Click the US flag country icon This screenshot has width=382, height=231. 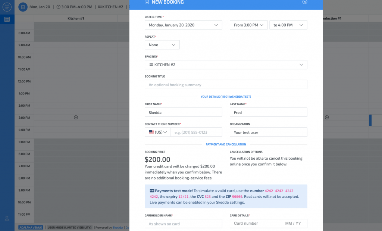[151, 132]
